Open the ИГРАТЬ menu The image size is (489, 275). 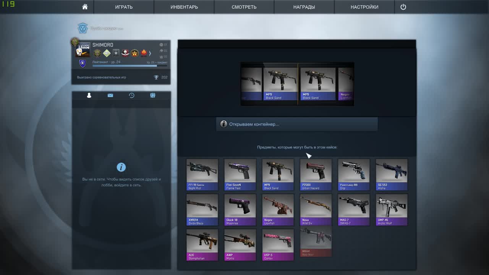(x=124, y=7)
